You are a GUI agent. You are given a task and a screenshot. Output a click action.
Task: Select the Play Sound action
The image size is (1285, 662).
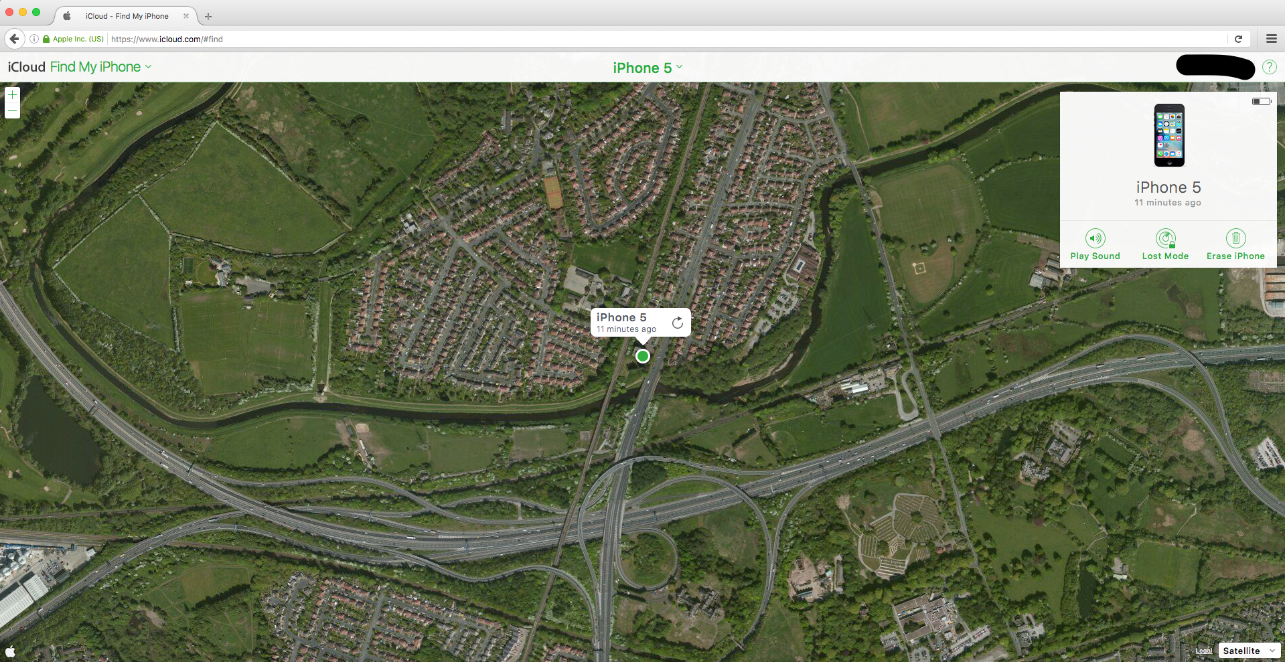click(x=1095, y=243)
